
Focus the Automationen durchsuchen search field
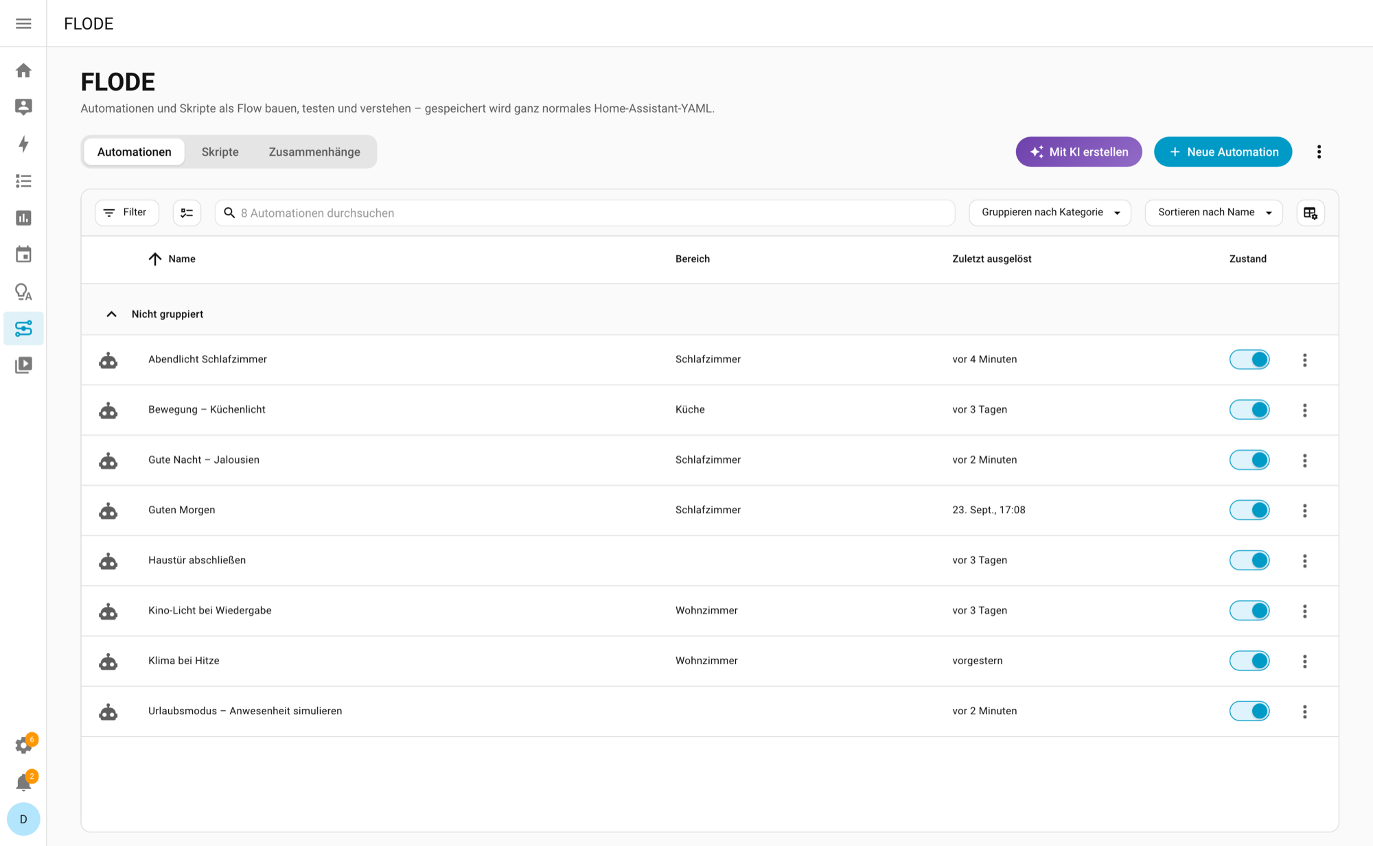585,213
